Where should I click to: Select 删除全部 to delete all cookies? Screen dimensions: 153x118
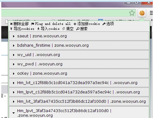pos(21,24)
